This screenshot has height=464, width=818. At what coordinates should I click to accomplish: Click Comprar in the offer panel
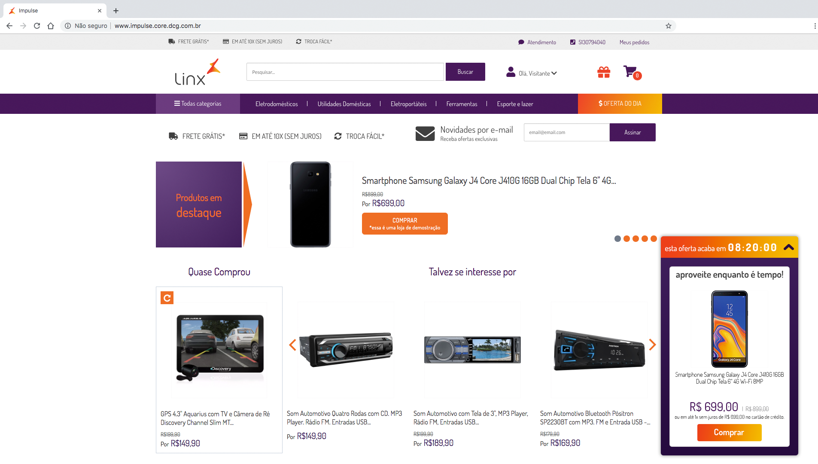tap(729, 432)
